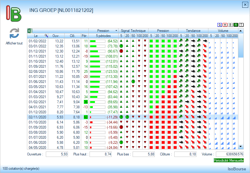Image resolution: width=250 pixels, height=173 pixels.
Task: Click green alert under 50 in 01/06/2021 row
Action: tap(133, 81)
